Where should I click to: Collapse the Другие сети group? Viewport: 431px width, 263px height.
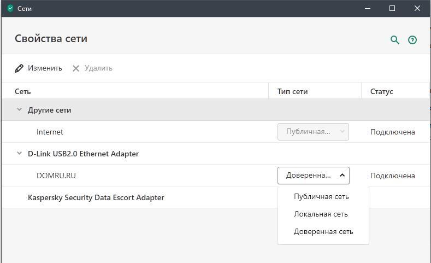(x=19, y=110)
